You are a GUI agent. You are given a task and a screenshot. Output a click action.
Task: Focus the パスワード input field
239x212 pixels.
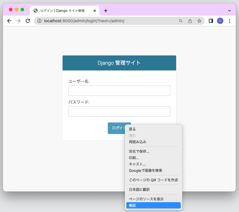119,111
